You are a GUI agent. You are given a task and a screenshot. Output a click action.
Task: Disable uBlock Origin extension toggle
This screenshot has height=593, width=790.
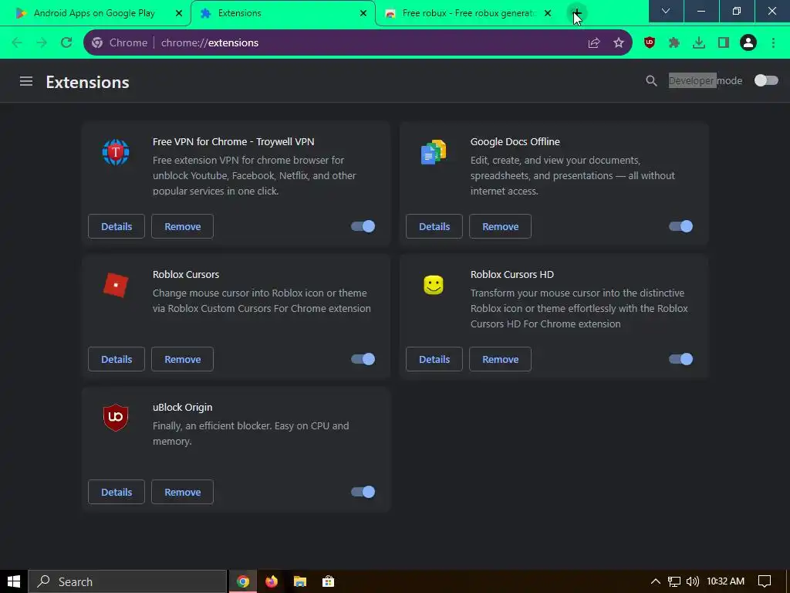pyautogui.click(x=363, y=492)
